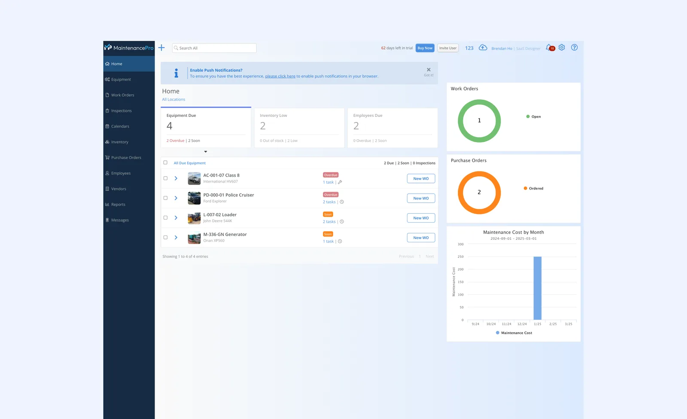
Task: Dismiss the push notification banner with X
Action: point(429,70)
